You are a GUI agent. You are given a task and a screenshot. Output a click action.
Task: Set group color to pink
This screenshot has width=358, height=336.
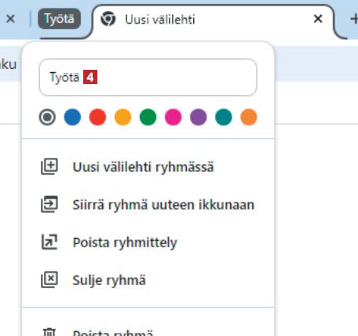pos(173,117)
